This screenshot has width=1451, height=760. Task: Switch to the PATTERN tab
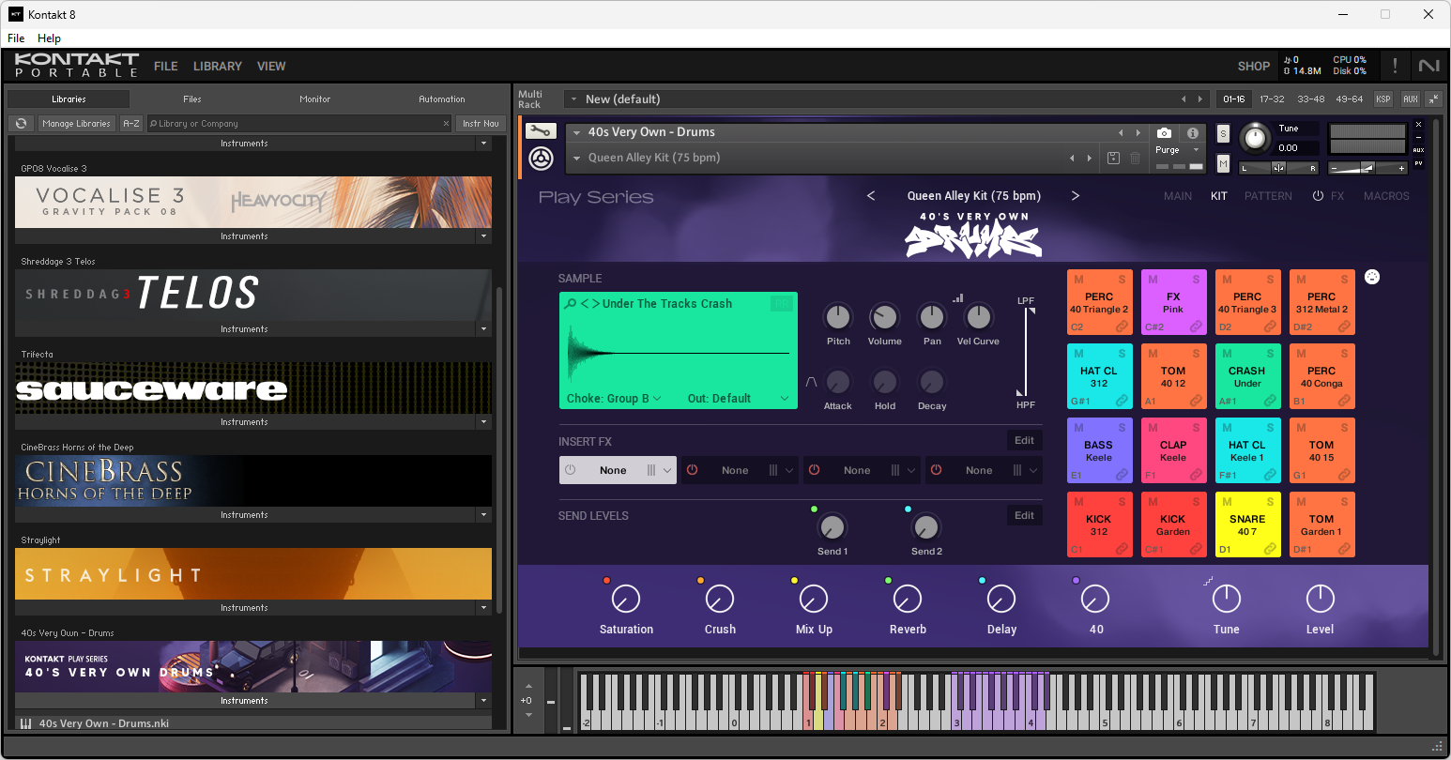coord(1268,196)
